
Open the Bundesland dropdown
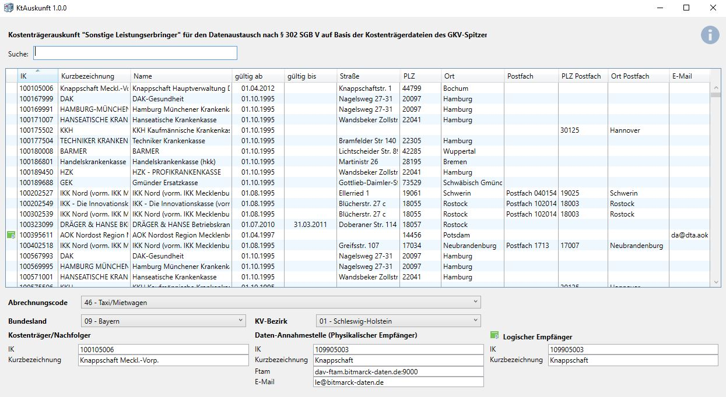click(163, 321)
